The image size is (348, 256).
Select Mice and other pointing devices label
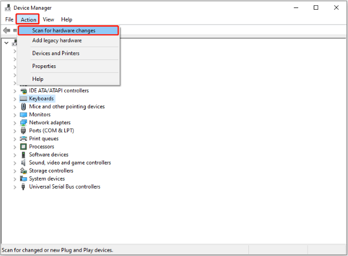tap(67, 107)
